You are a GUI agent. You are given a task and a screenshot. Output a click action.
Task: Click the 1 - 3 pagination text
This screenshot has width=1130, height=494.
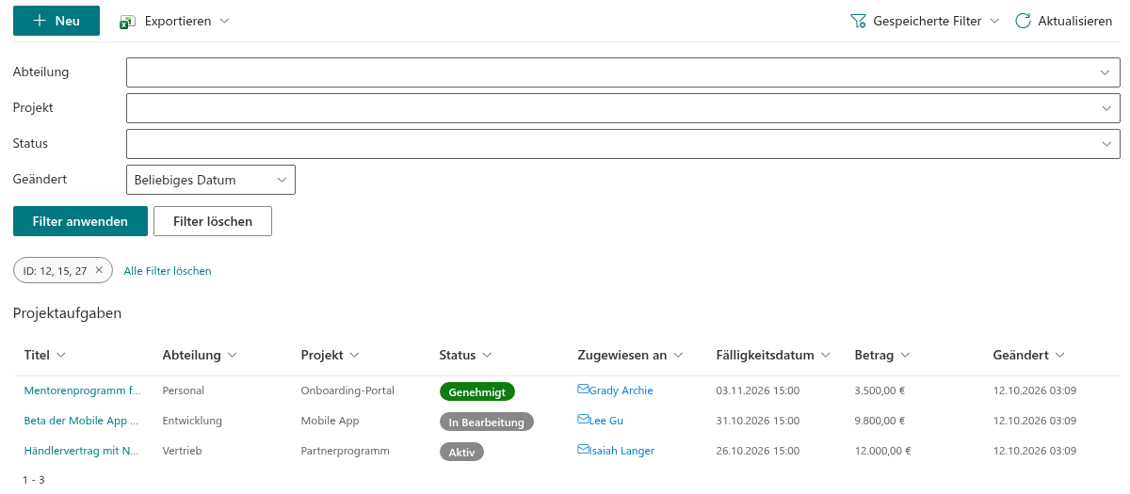click(34, 480)
